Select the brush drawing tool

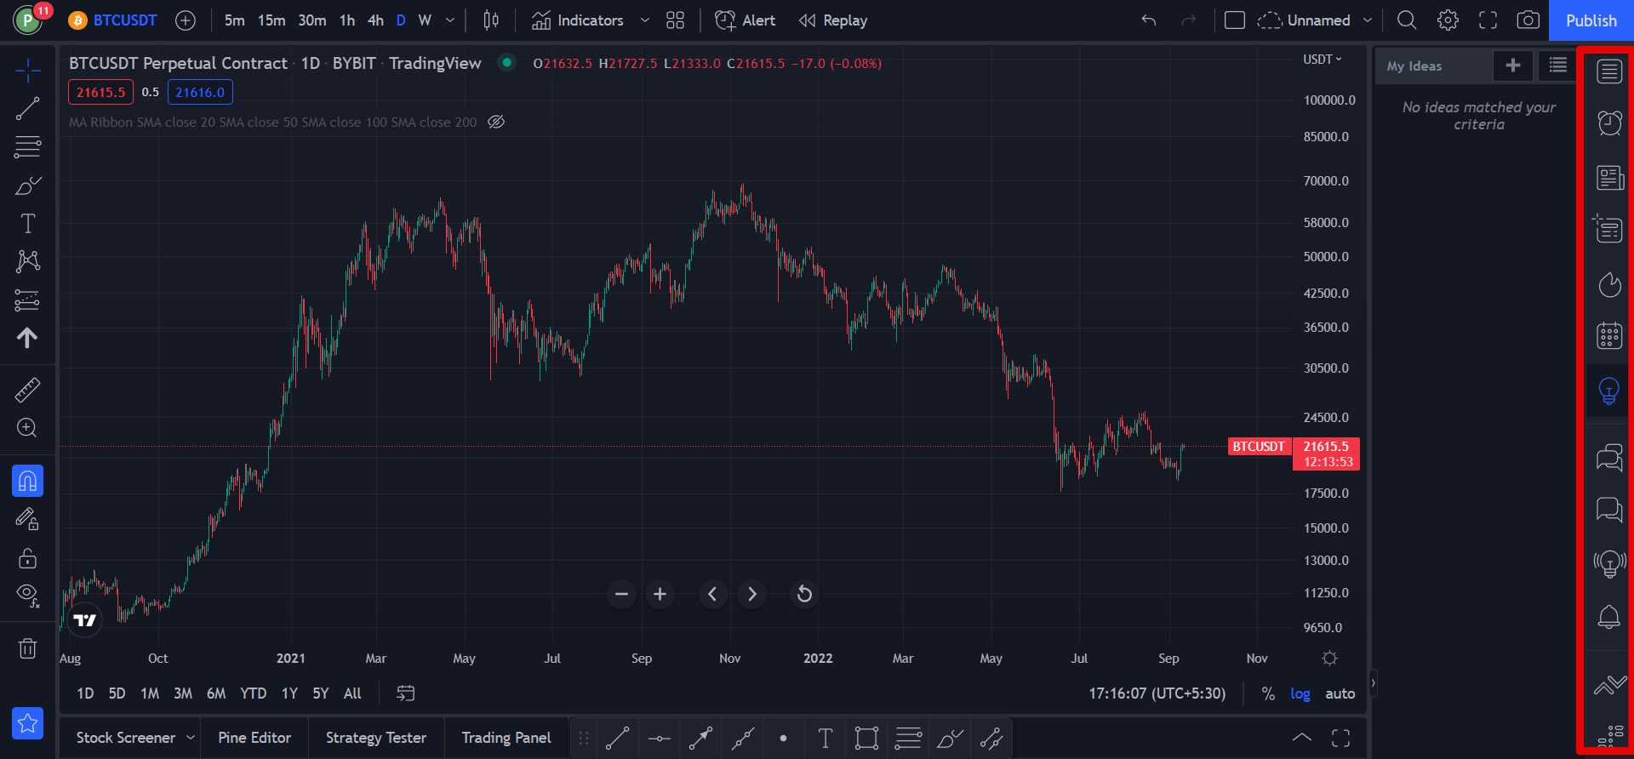click(27, 185)
